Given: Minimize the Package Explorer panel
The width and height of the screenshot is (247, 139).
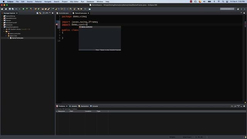Looking at the screenshot, I should (x=50, y=13).
